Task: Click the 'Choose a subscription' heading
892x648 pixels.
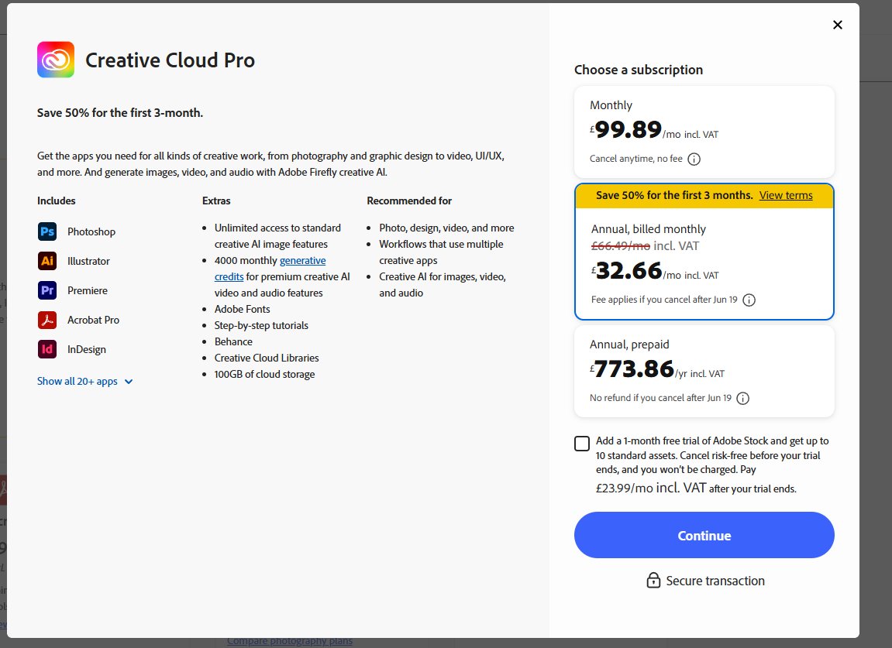Action: point(639,70)
